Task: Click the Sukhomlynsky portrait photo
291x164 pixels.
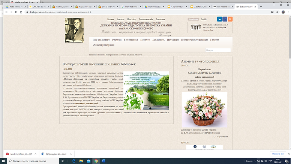Action: click(74, 30)
